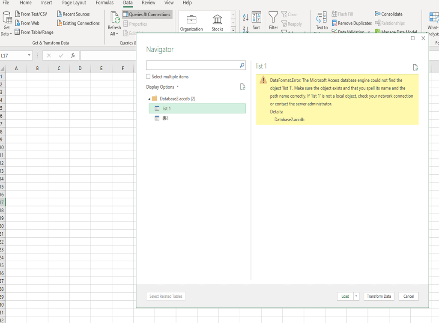Open Recent Sources list
Screen dimensions: 439x323
[73, 14]
